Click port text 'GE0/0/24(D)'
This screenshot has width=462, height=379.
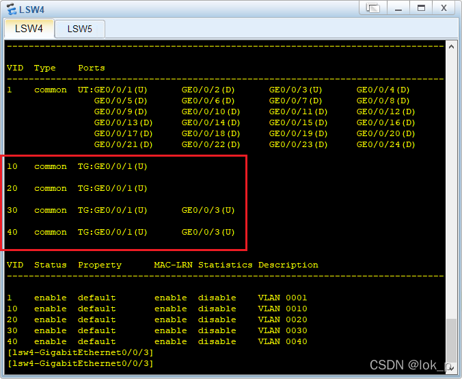tap(385, 144)
